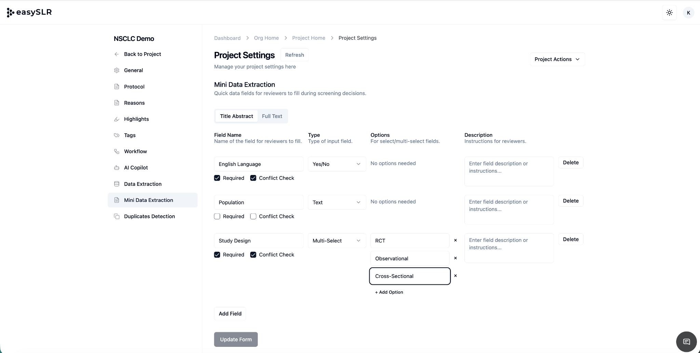Open the chat support bubble icon
Viewport: 700px width, 353px height.
[686, 341]
